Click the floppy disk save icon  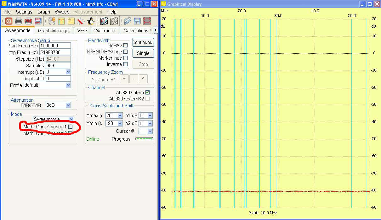pyautogui.click(x=137, y=21)
